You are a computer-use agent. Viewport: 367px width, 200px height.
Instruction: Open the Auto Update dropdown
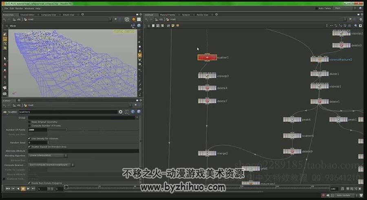coord(347,196)
